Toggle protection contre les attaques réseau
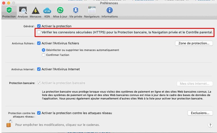This screenshot has width=217, height=133. coord(39,113)
